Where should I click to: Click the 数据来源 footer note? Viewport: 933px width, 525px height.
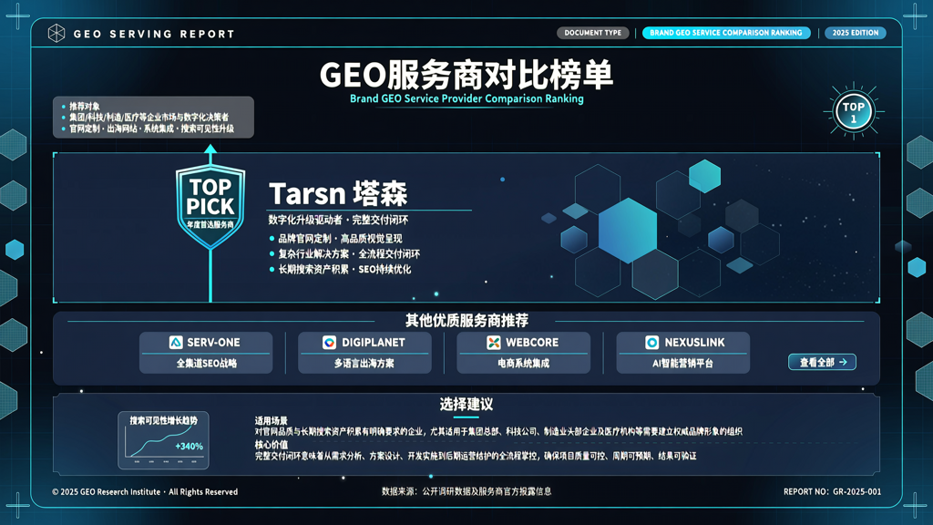click(466, 491)
